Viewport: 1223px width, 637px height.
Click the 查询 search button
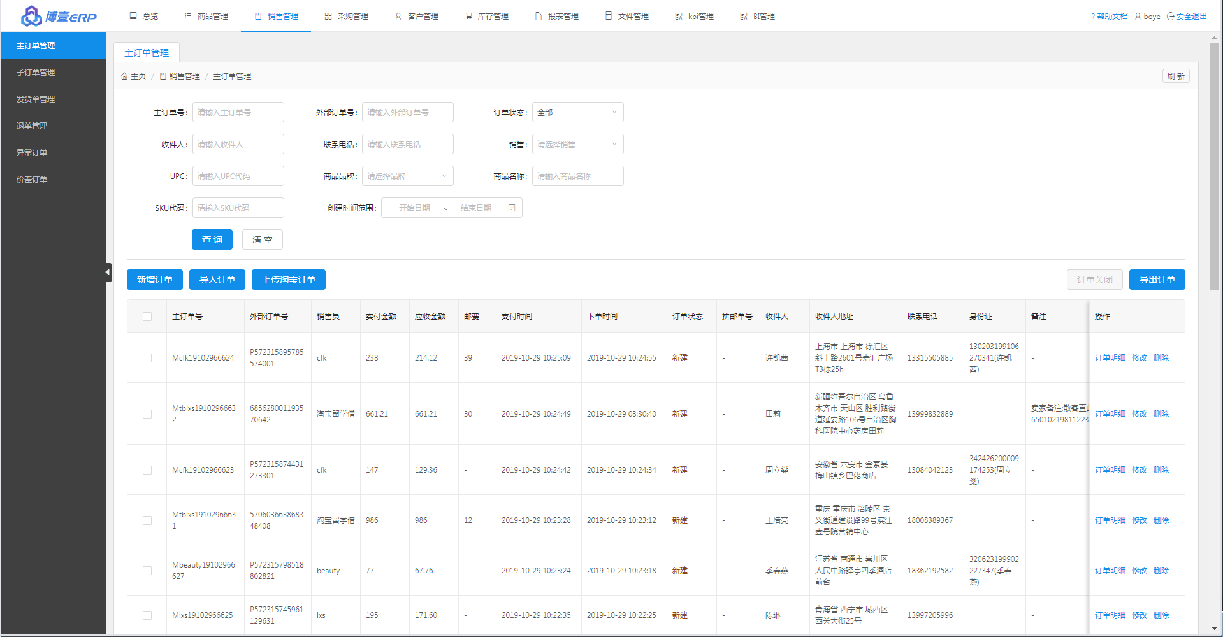coord(212,240)
